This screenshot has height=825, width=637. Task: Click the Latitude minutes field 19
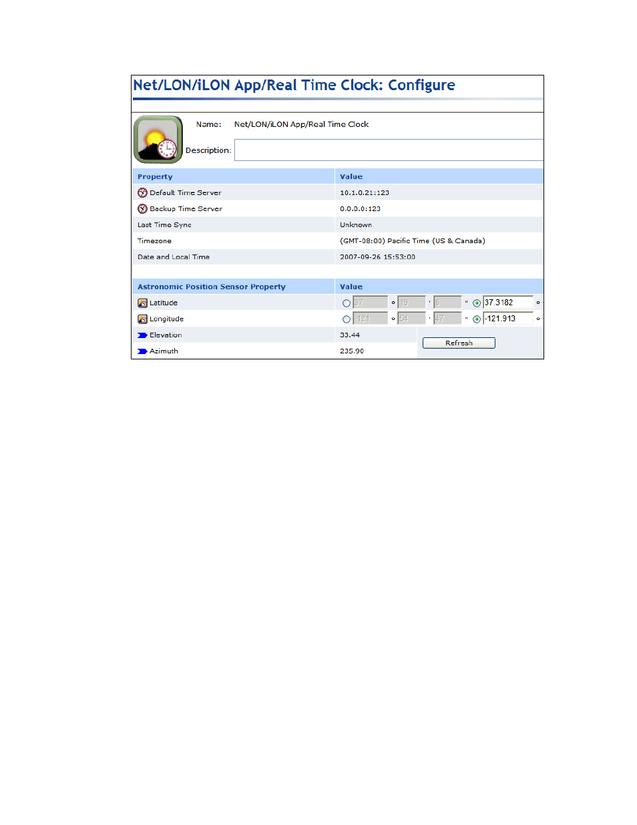coord(411,303)
